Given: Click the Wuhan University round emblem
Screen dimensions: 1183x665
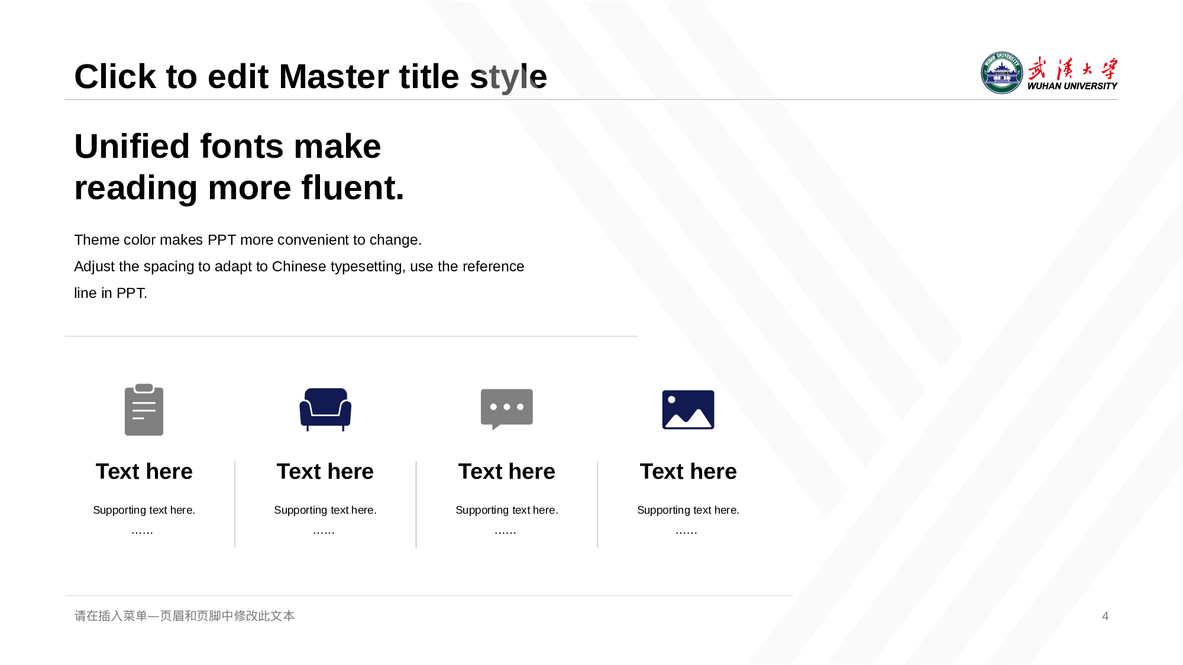Looking at the screenshot, I should (1001, 73).
